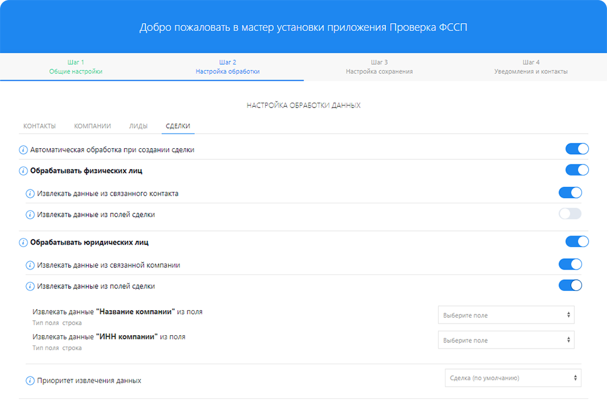The image size is (607, 408).
Task: Switch to the Компании tab
Action: coord(92,126)
